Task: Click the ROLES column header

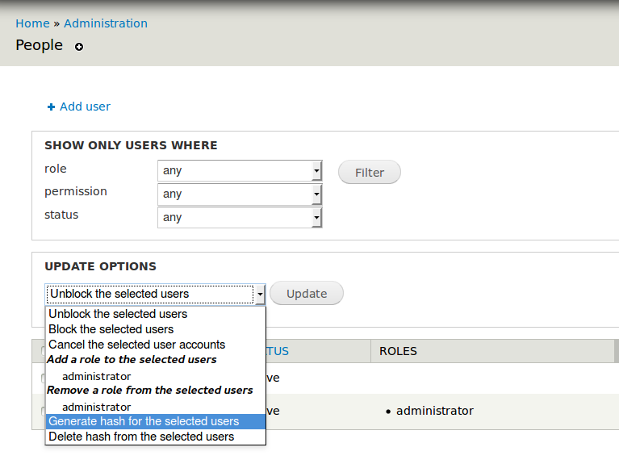Action: (398, 351)
